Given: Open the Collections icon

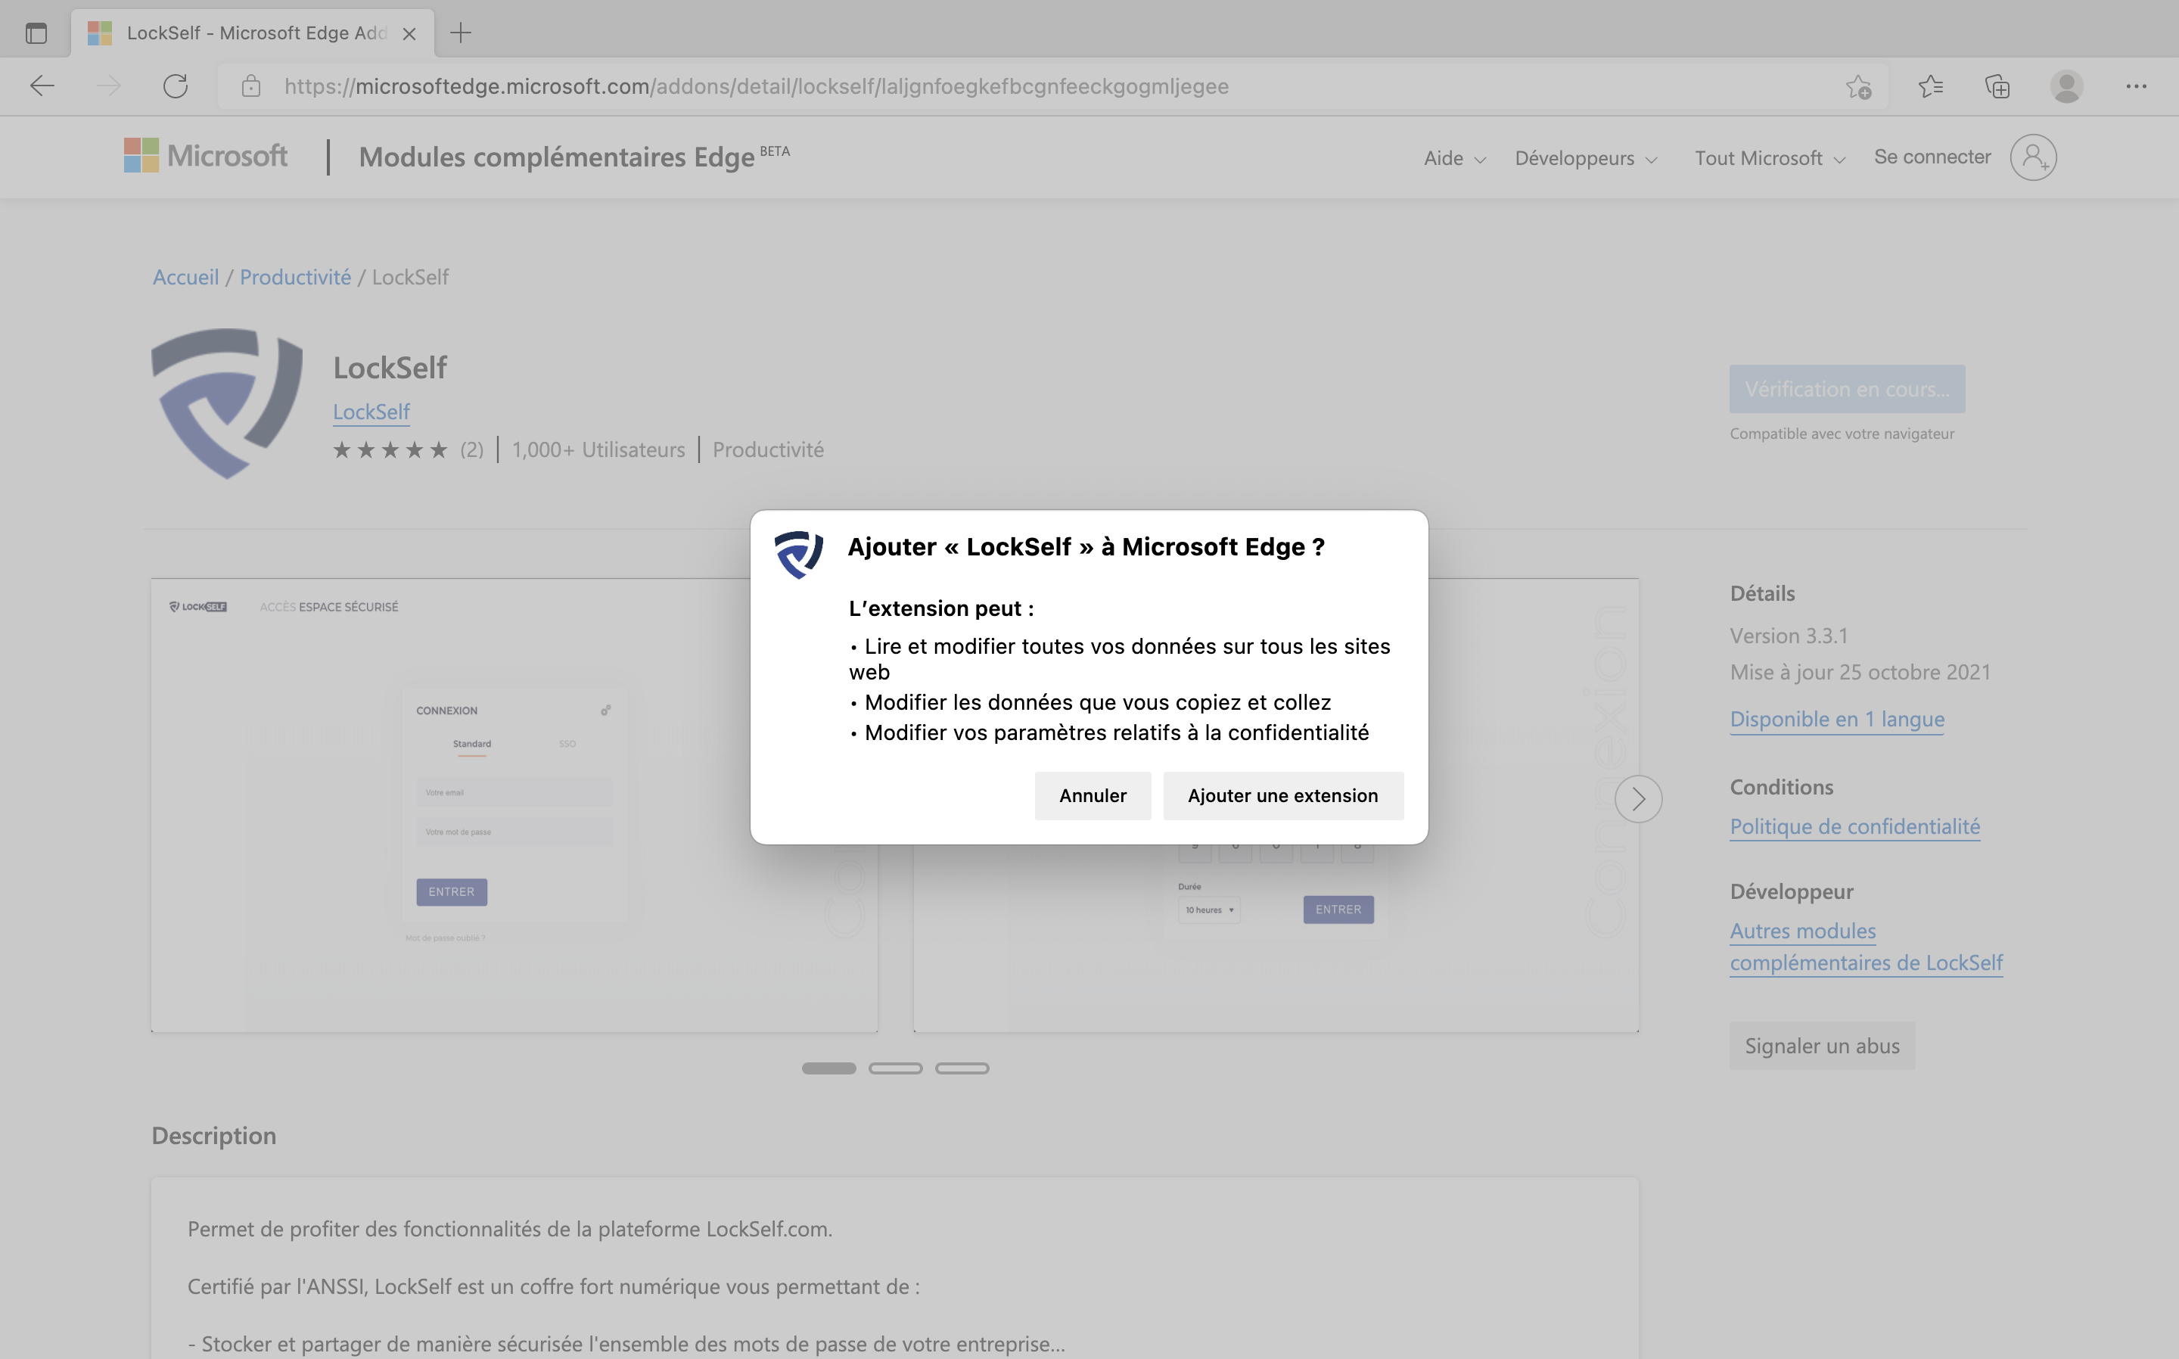Looking at the screenshot, I should point(1997,86).
